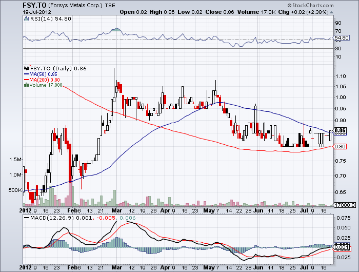Click 2012 on the price chart date axis
The width and height of the screenshot is (359, 272).
tap(26, 210)
